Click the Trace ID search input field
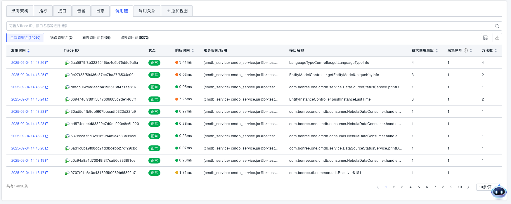This screenshot has height=204, width=511. click(248, 26)
